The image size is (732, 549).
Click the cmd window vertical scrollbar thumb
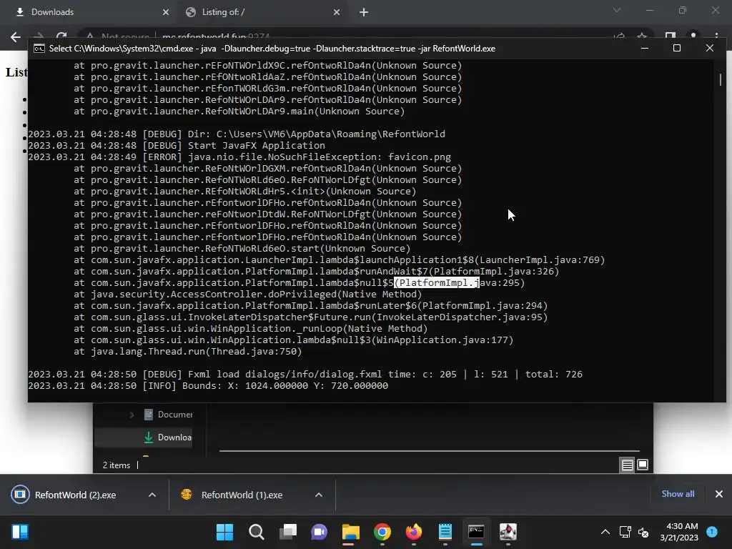[721, 80]
